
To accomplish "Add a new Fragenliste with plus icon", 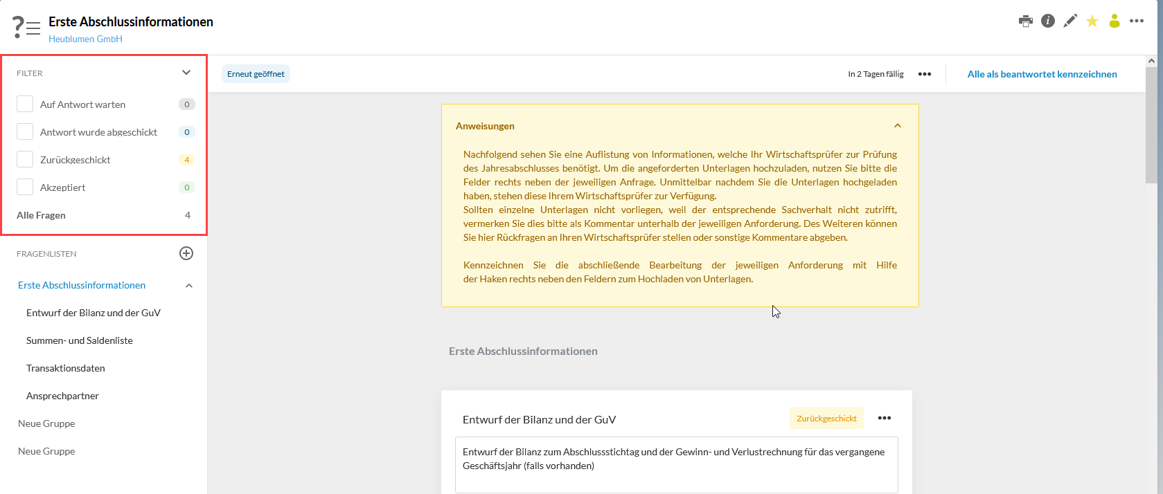I will [x=186, y=253].
